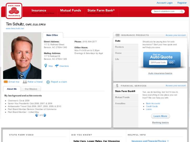Click the phone number (919) 894-2077
This screenshot has height=142, width=190.
click(x=90, y=42)
